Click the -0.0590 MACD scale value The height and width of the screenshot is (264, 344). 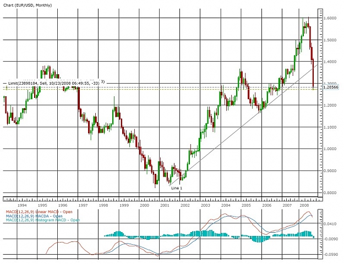pos(331,255)
